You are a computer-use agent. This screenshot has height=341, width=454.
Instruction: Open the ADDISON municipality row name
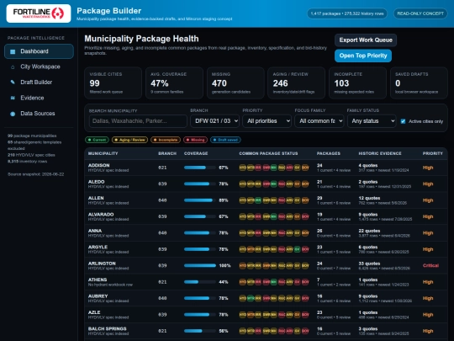pos(98,165)
